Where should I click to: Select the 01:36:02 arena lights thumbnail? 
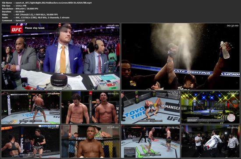tap(210, 107)
